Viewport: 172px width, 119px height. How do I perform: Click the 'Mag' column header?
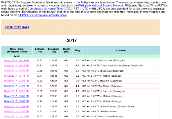click(x=77, y=50)
